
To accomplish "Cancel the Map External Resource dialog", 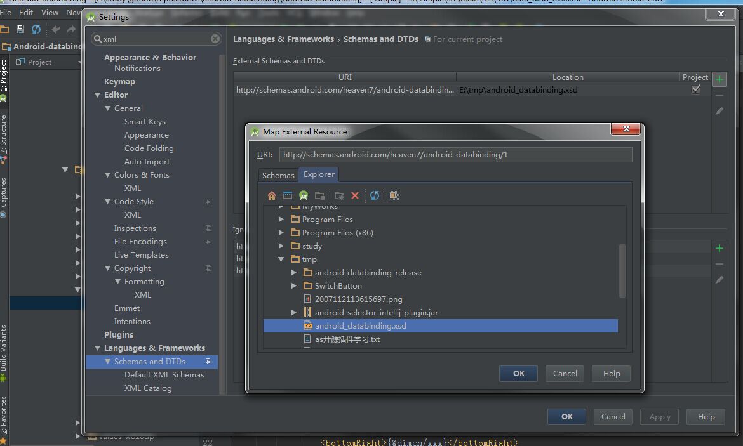I will [565, 374].
